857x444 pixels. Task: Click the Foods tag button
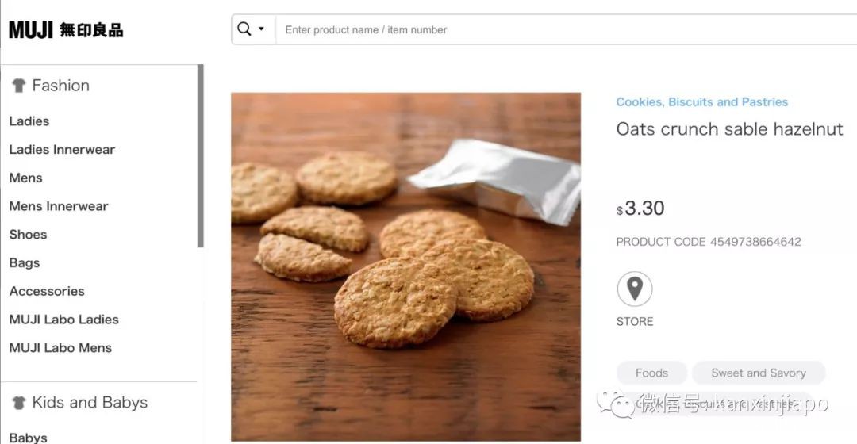point(651,373)
